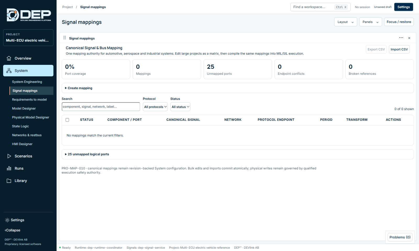Click the Import CSV button
Screen dimensions: 419x251
pyautogui.click(x=399, y=49)
